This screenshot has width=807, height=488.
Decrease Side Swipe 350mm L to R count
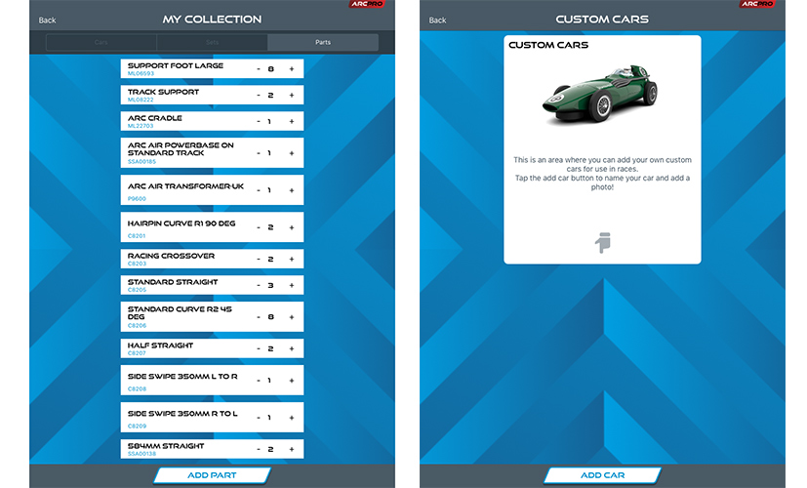259,381
